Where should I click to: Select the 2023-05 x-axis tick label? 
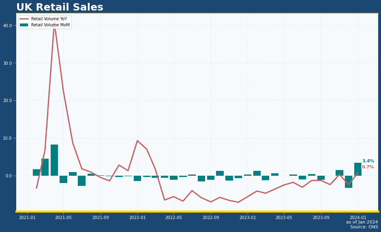(284, 218)
